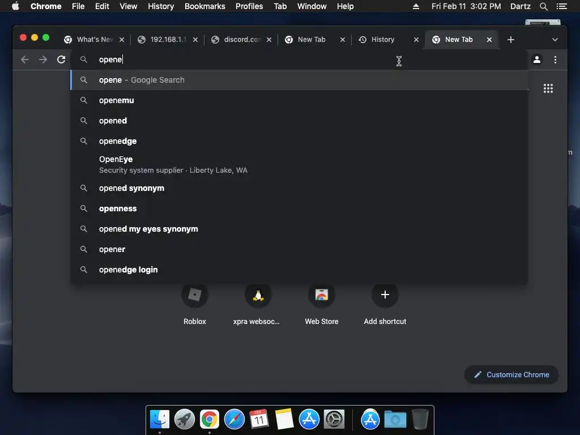The height and width of the screenshot is (435, 580).
Task: Expand the tab search chevron
Action: point(555,40)
